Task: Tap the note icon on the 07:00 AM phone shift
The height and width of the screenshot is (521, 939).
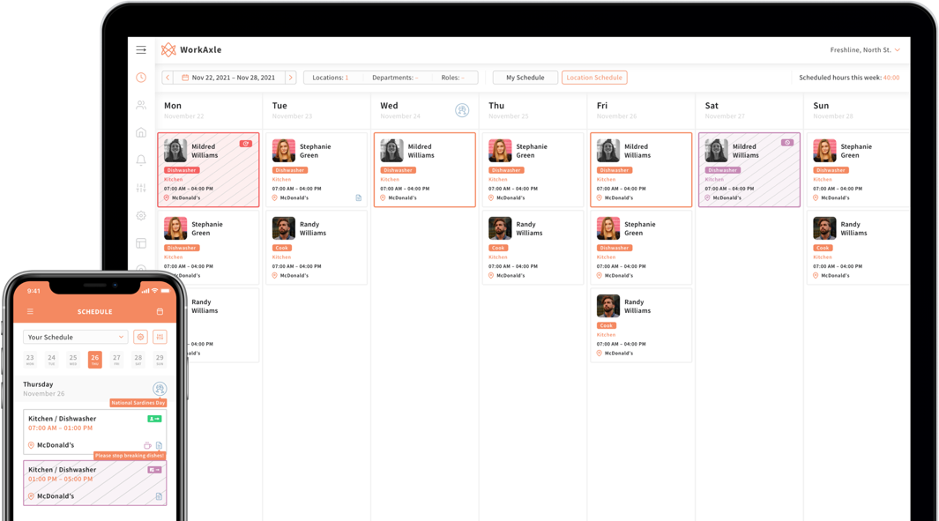Action: (x=159, y=445)
